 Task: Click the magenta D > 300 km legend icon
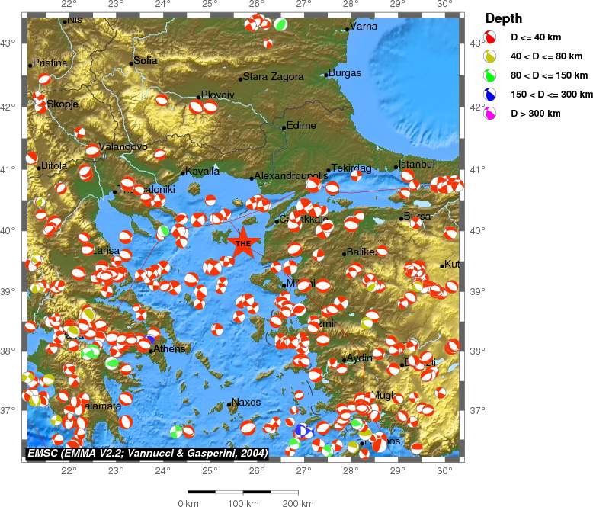[492, 114]
